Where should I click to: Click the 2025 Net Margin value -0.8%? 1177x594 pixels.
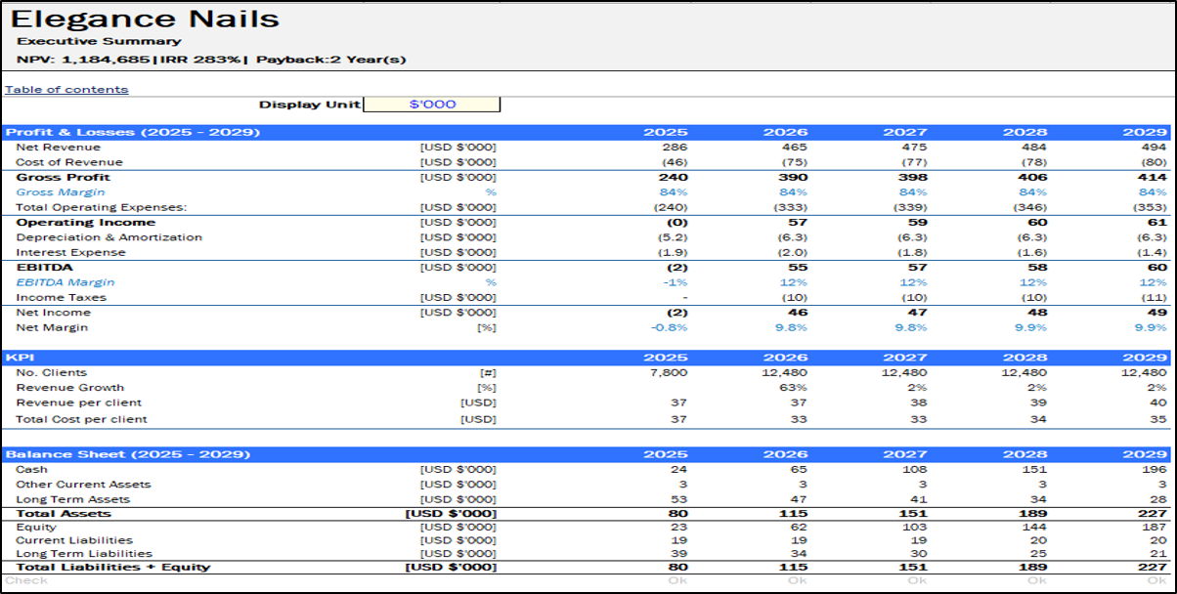pos(669,327)
